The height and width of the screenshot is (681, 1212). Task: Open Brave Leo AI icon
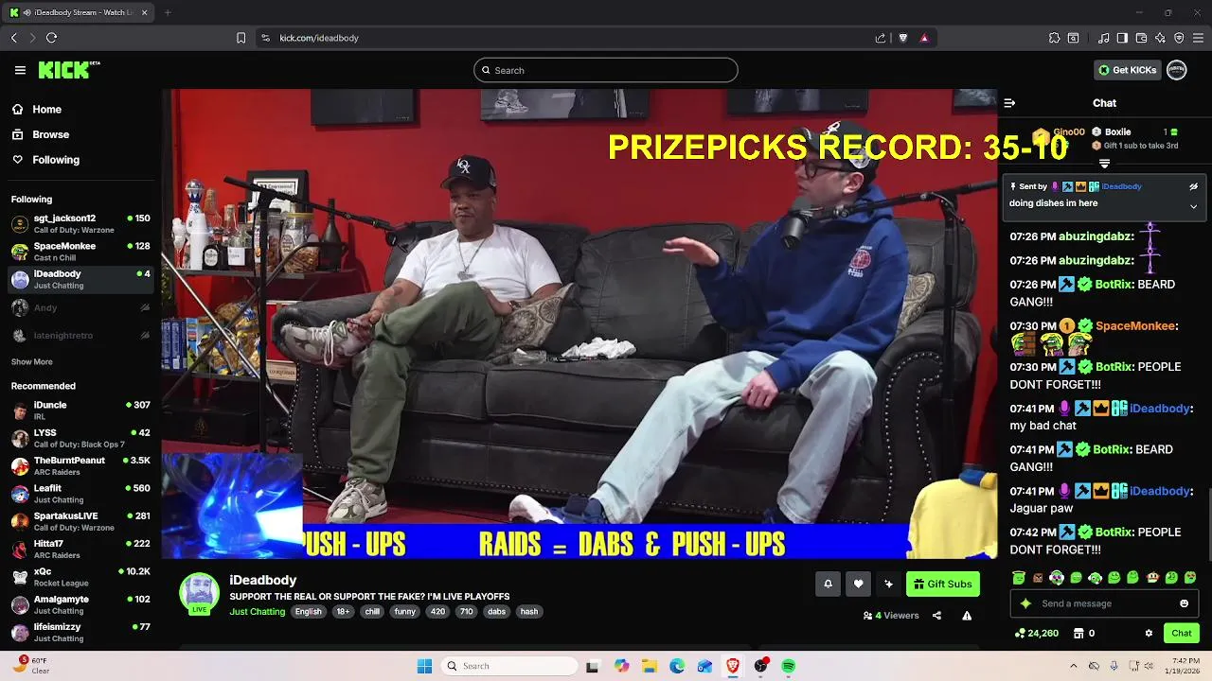pyautogui.click(x=1160, y=38)
